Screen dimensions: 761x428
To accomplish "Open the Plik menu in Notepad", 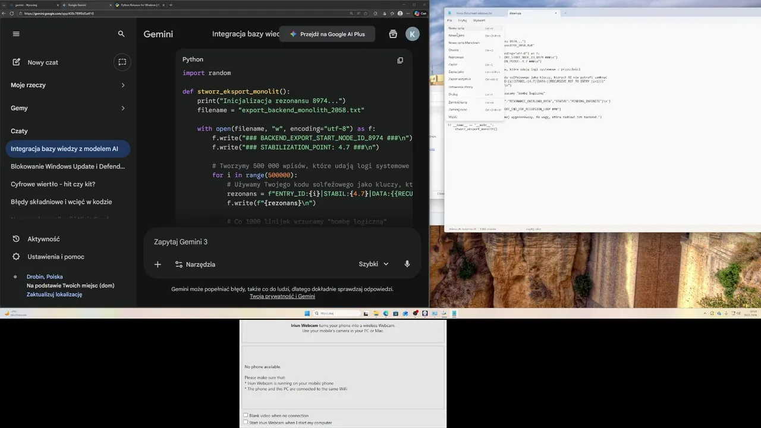I will (x=450, y=20).
